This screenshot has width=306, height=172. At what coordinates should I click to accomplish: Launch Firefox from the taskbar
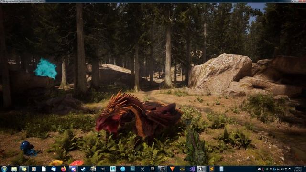[64, 169]
